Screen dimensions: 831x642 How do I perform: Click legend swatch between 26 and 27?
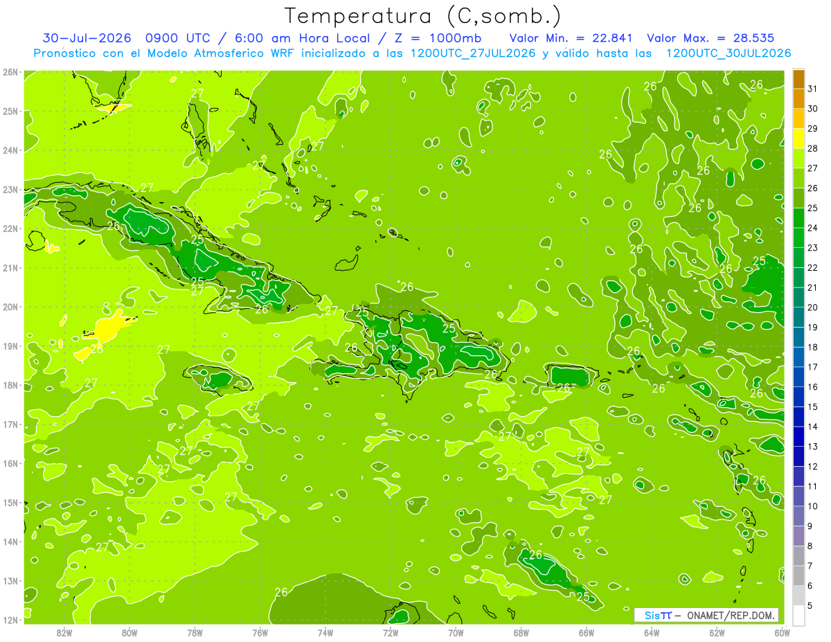click(798, 178)
